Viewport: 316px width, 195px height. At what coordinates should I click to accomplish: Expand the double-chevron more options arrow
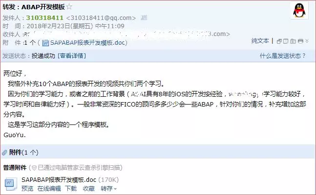point(307,41)
